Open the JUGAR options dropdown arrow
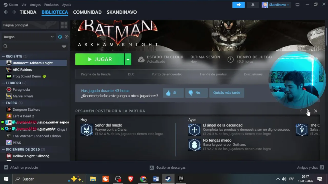 pyautogui.click(x=128, y=59)
